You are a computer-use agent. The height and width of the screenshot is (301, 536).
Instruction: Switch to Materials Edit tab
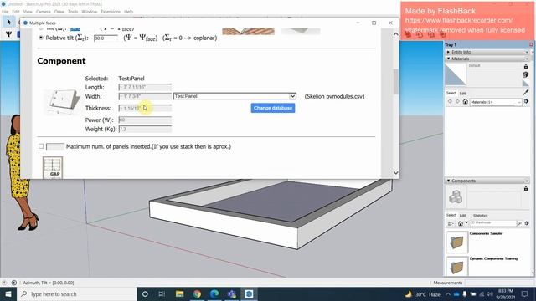pyautogui.click(x=462, y=93)
